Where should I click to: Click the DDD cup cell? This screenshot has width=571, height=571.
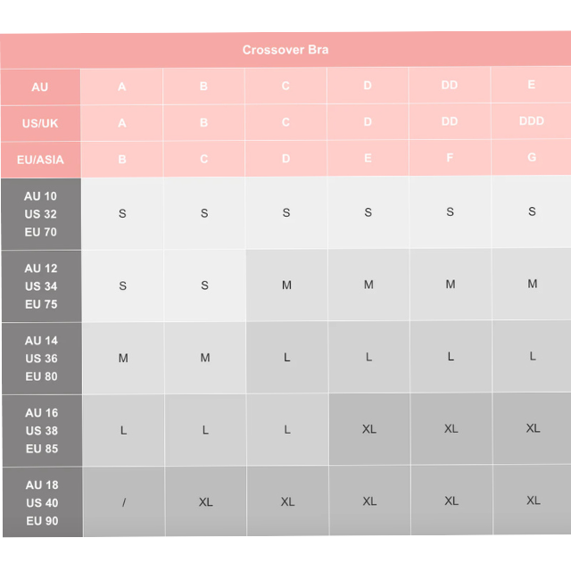pyautogui.click(x=531, y=121)
